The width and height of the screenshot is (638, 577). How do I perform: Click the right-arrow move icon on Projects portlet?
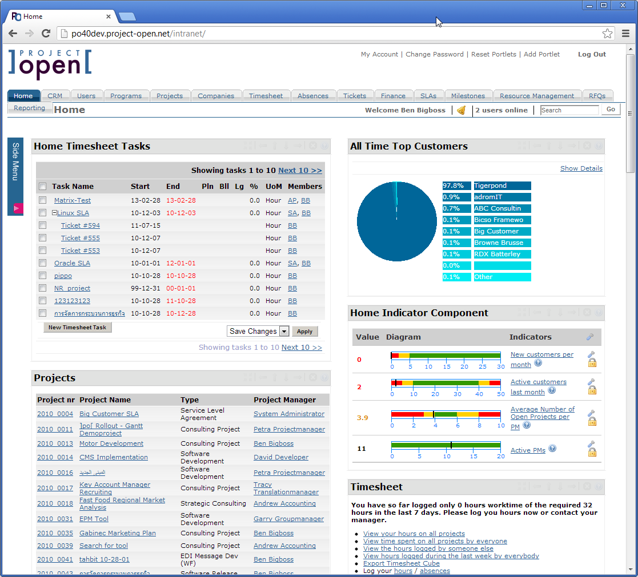298,377
